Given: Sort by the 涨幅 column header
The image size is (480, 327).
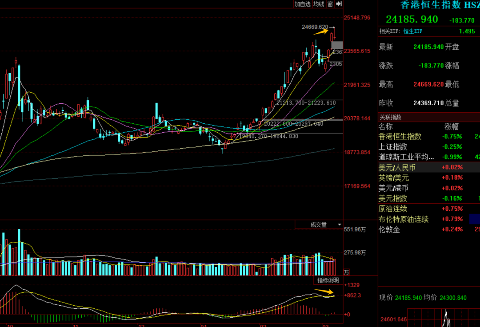Looking at the screenshot, I should click(452, 126).
